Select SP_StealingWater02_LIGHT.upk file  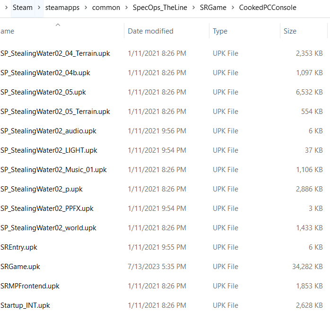[x=49, y=150]
